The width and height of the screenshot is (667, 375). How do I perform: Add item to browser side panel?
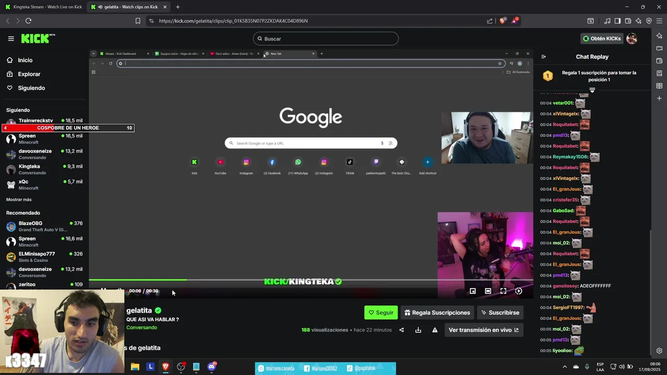[659, 98]
